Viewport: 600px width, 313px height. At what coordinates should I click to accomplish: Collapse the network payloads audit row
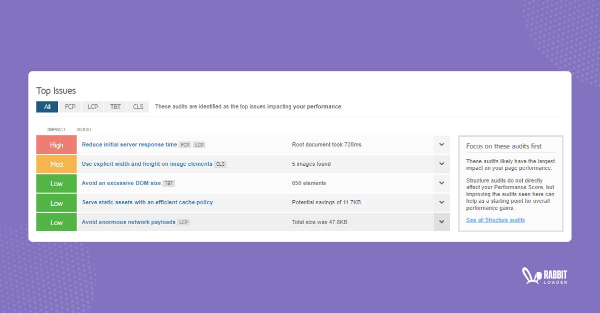441,222
